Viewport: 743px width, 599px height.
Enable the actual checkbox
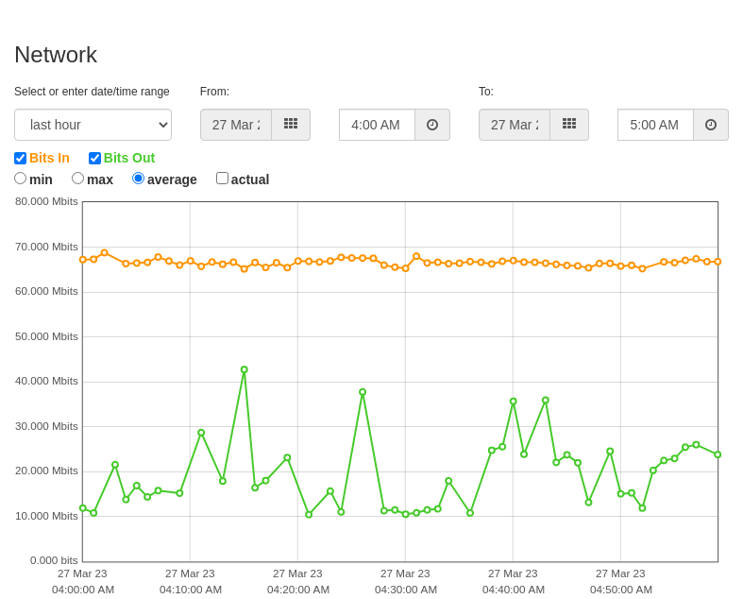point(222,179)
